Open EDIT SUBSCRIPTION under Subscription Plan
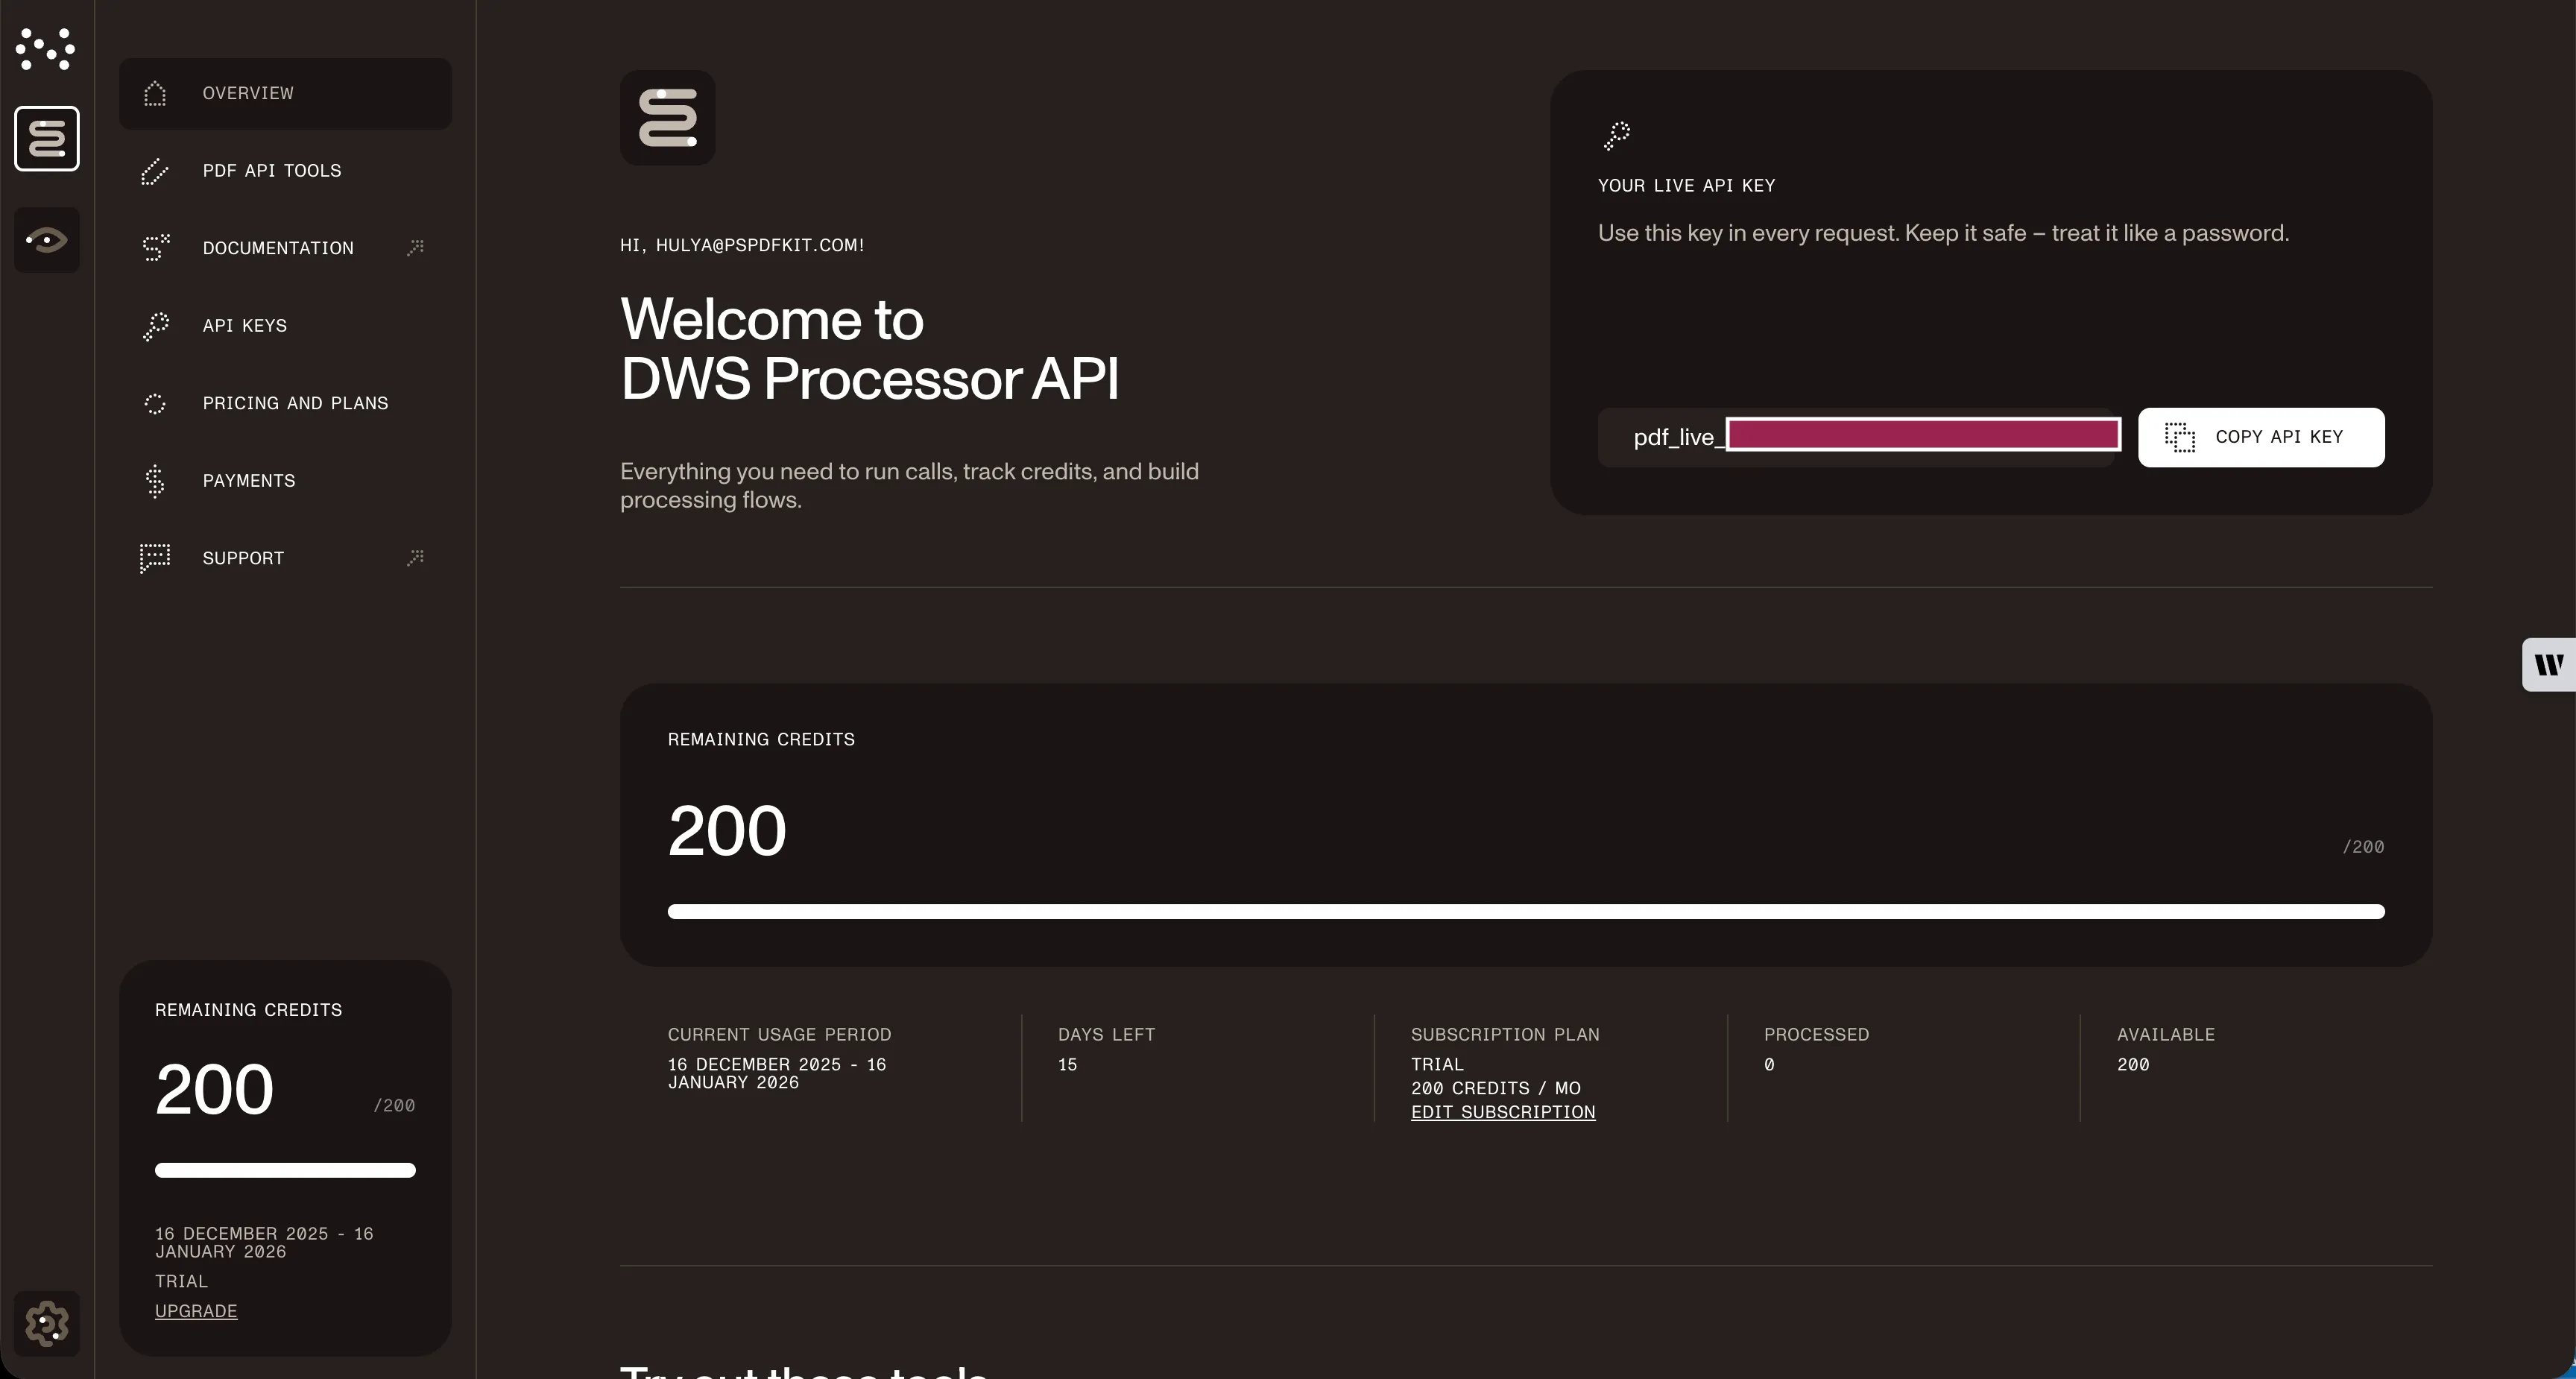 [x=1503, y=1112]
